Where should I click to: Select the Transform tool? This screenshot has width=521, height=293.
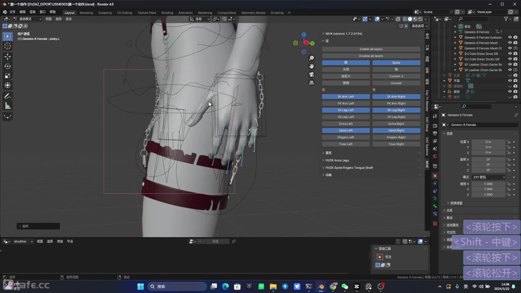(x=8, y=85)
